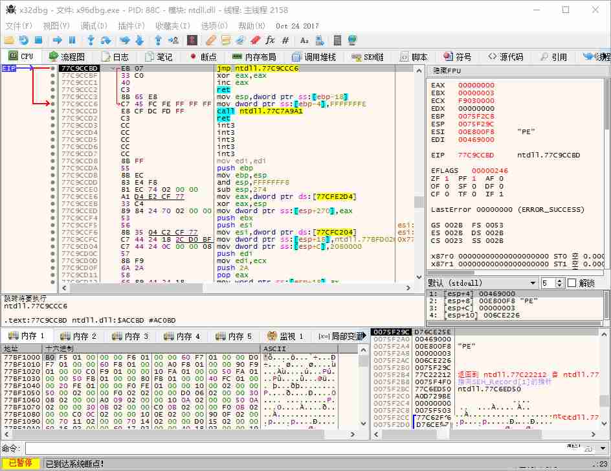Image resolution: width=611 pixels, height=471 pixels.
Task: Open the strings Az icon
Action: pos(304,40)
